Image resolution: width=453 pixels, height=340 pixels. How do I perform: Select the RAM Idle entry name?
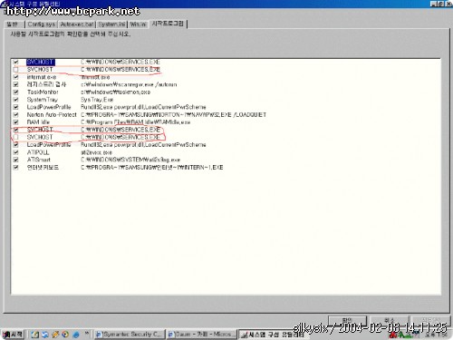coord(38,122)
